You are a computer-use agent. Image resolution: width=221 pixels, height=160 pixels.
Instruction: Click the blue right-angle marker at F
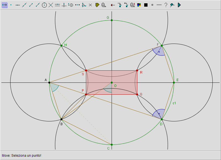159,52
